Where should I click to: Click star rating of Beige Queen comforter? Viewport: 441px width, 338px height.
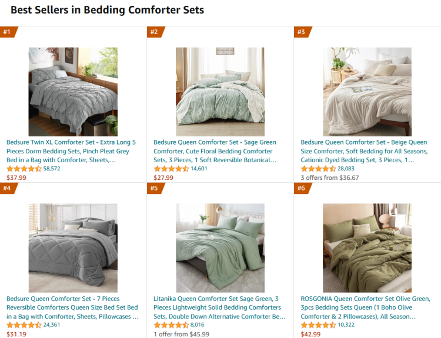318,169
